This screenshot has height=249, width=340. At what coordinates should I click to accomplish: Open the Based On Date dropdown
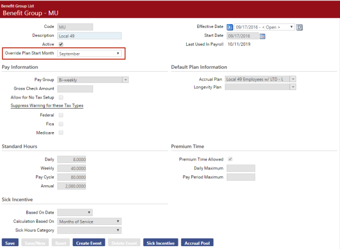tap(75, 212)
